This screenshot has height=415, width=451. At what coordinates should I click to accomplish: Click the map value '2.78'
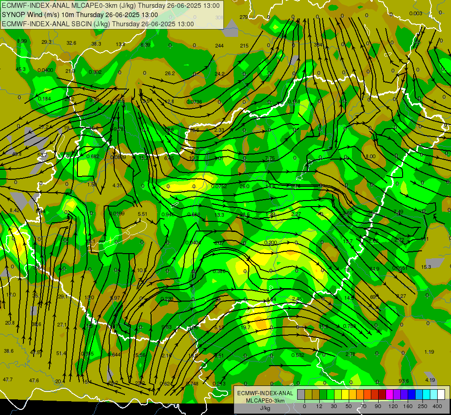pos(350,354)
